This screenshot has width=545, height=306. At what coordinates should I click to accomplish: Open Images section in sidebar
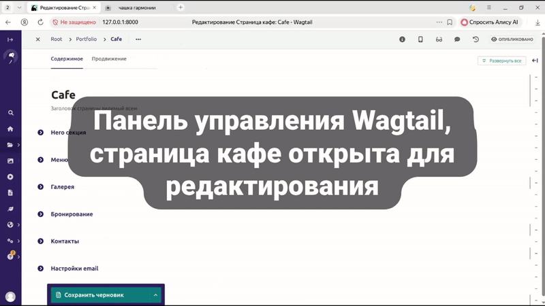(10, 161)
